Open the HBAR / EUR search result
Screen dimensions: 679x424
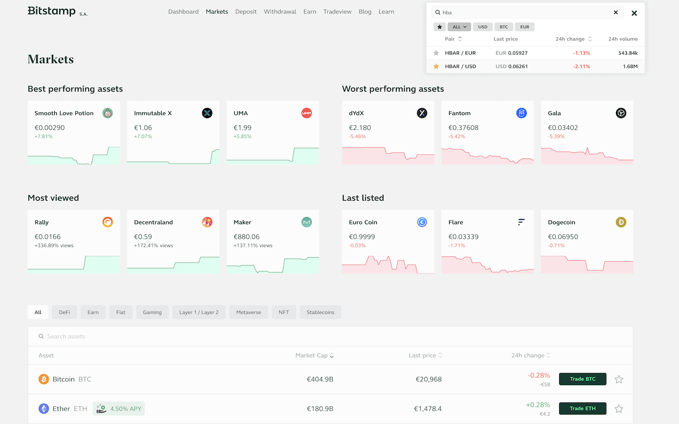535,53
